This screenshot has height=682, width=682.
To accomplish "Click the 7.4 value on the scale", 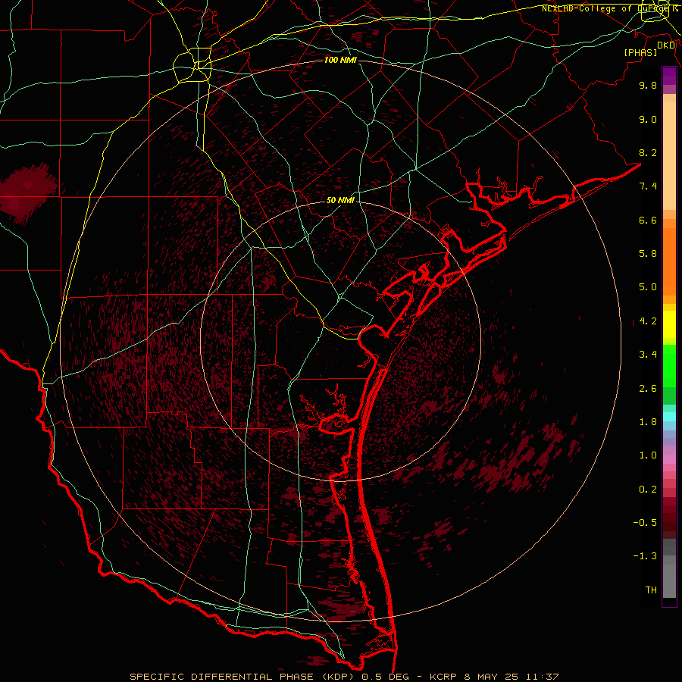I will [648, 186].
